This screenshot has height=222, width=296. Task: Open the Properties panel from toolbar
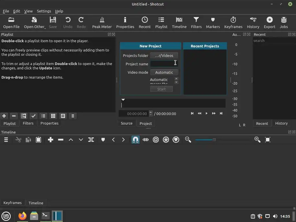click(125, 23)
